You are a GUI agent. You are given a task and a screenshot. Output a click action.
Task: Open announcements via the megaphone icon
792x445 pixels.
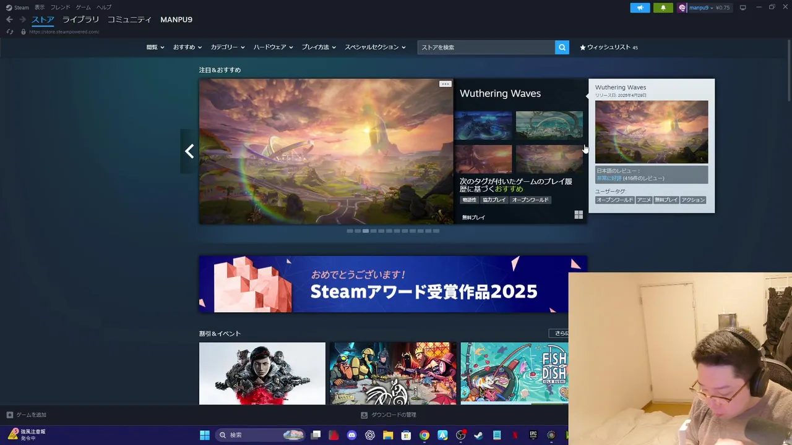tap(640, 7)
